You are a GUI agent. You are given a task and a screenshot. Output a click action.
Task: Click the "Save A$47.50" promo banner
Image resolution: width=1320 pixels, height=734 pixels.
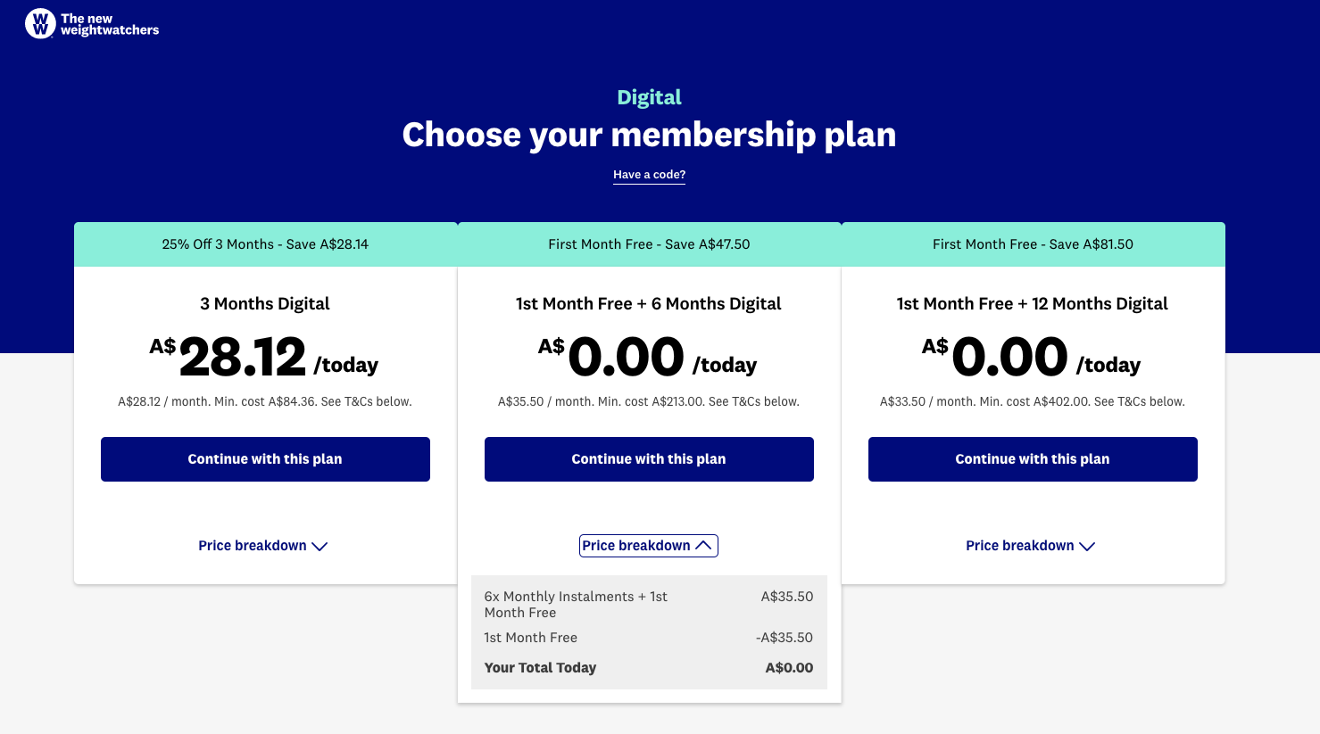coord(649,244)
